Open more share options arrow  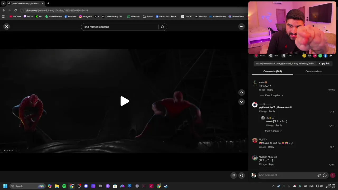click(331, 56)
